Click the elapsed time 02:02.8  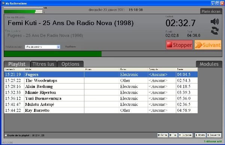coord(172,35)
